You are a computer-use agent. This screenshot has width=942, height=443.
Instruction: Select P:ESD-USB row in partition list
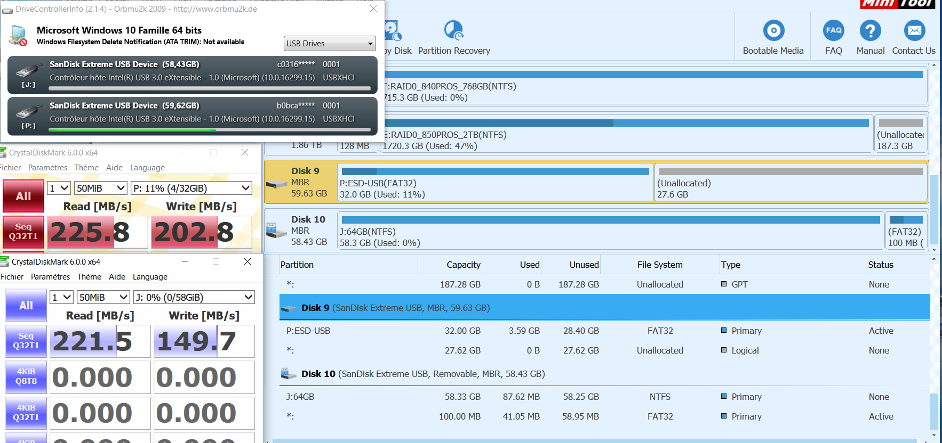click(x=604, y=331)
